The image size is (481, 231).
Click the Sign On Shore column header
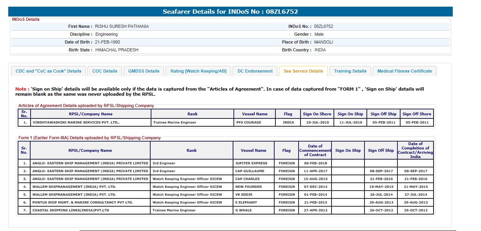click(x=317, y=114)
